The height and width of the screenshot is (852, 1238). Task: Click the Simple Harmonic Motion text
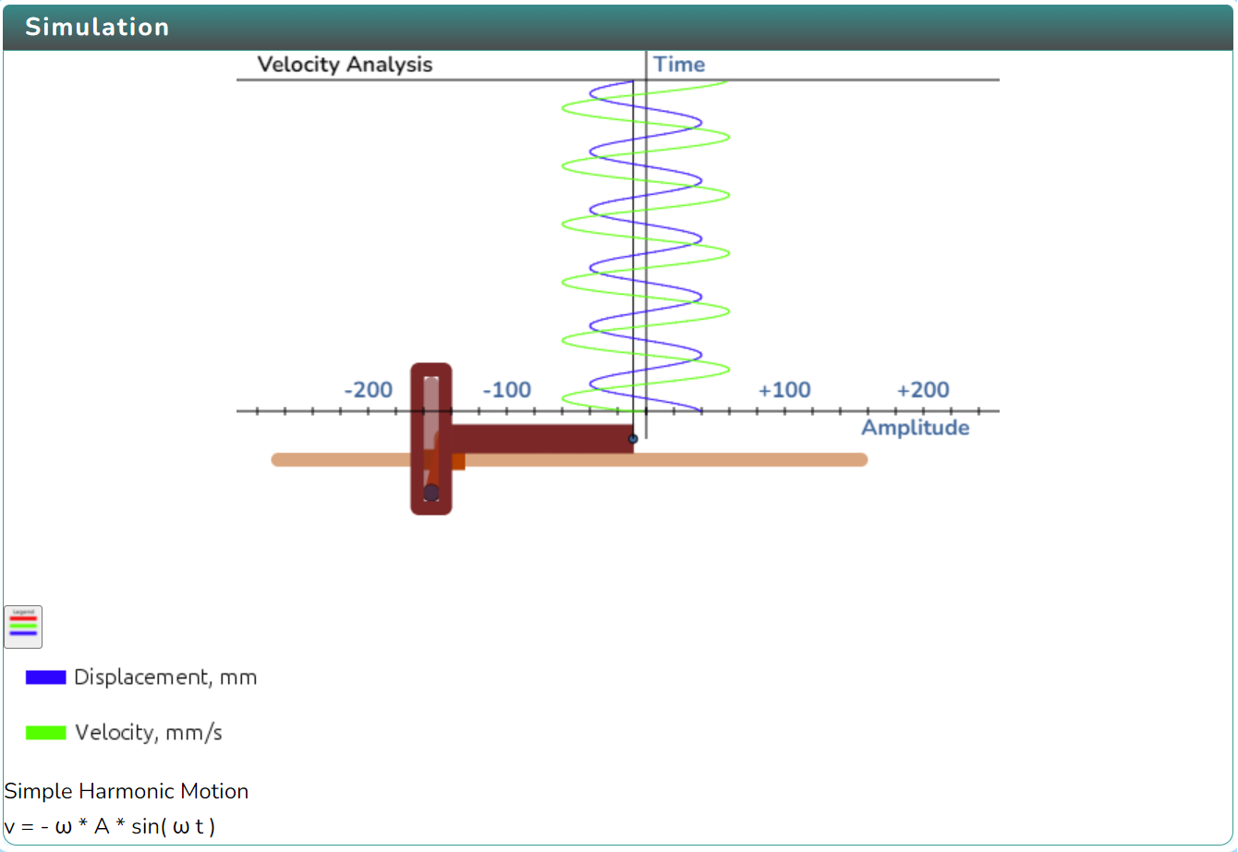pos(127,791)
